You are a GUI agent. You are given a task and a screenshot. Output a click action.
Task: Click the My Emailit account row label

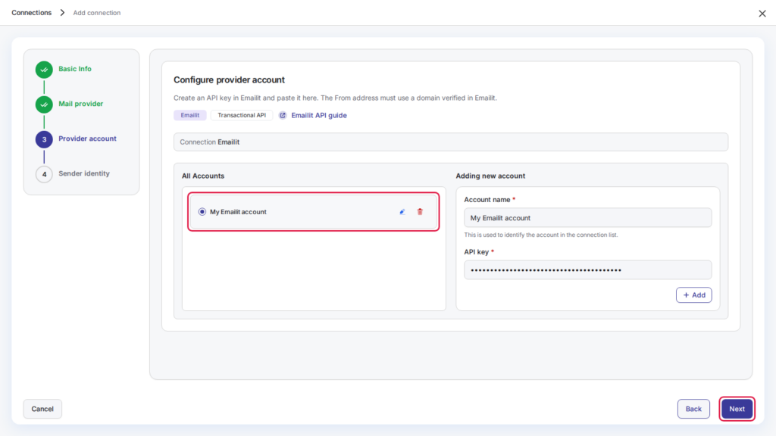click(238, 212)
